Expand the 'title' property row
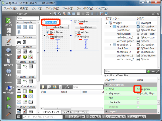This screenshot has width=162, height=121. tap(106, 89)
